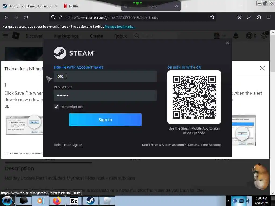275x206 pixels.
Task: Click the scrollbar down arrow
Action: (273, 193)
